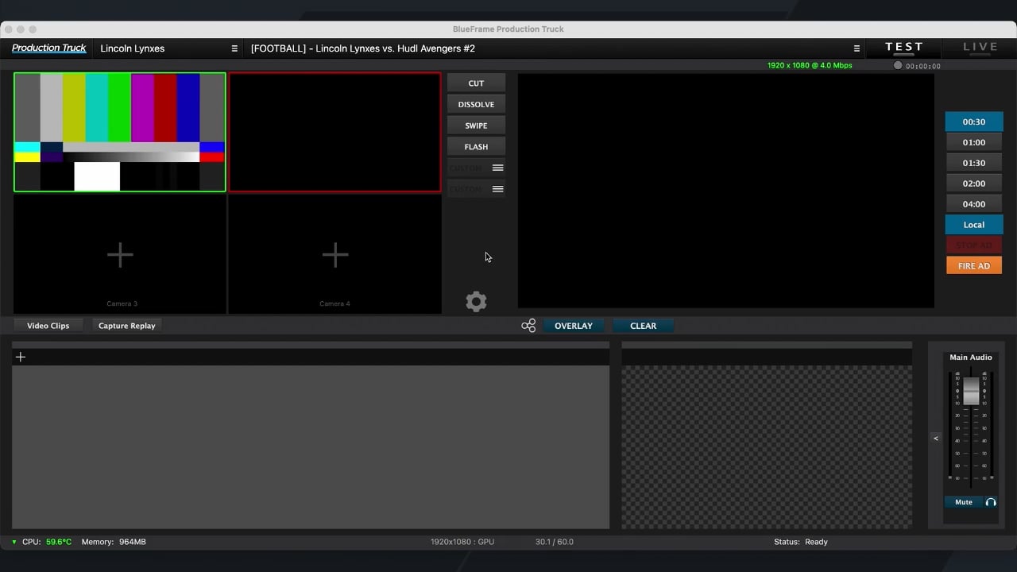Click the OVERLAY button
Screen dimensions: 1017x572
[x=574, y=326]
